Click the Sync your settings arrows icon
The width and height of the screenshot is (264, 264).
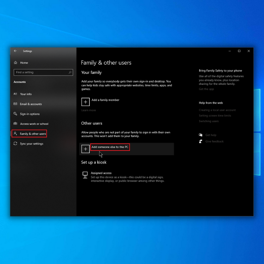click(15, 143)
